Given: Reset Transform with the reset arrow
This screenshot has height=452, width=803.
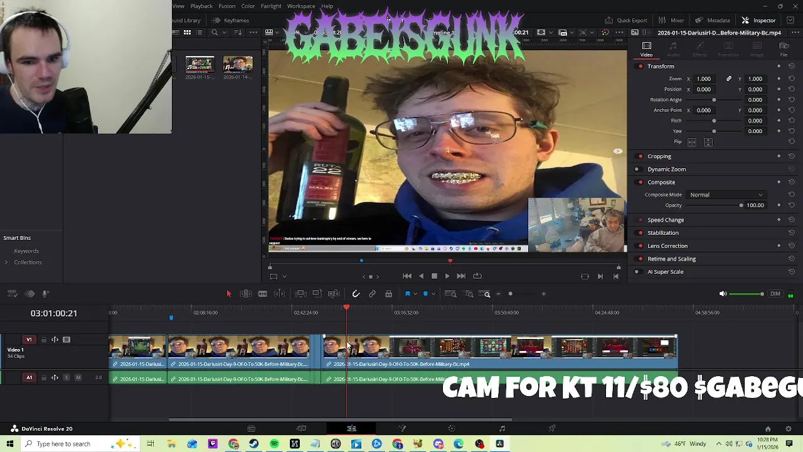Looking at the screenshot, I should coord(791,67).
